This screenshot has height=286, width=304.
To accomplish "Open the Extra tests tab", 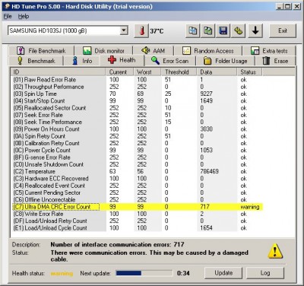I will coord(269,51).
